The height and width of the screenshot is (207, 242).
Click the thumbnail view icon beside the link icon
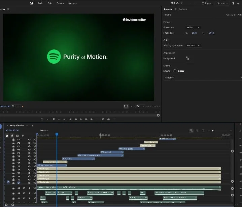tap(17, 136)
